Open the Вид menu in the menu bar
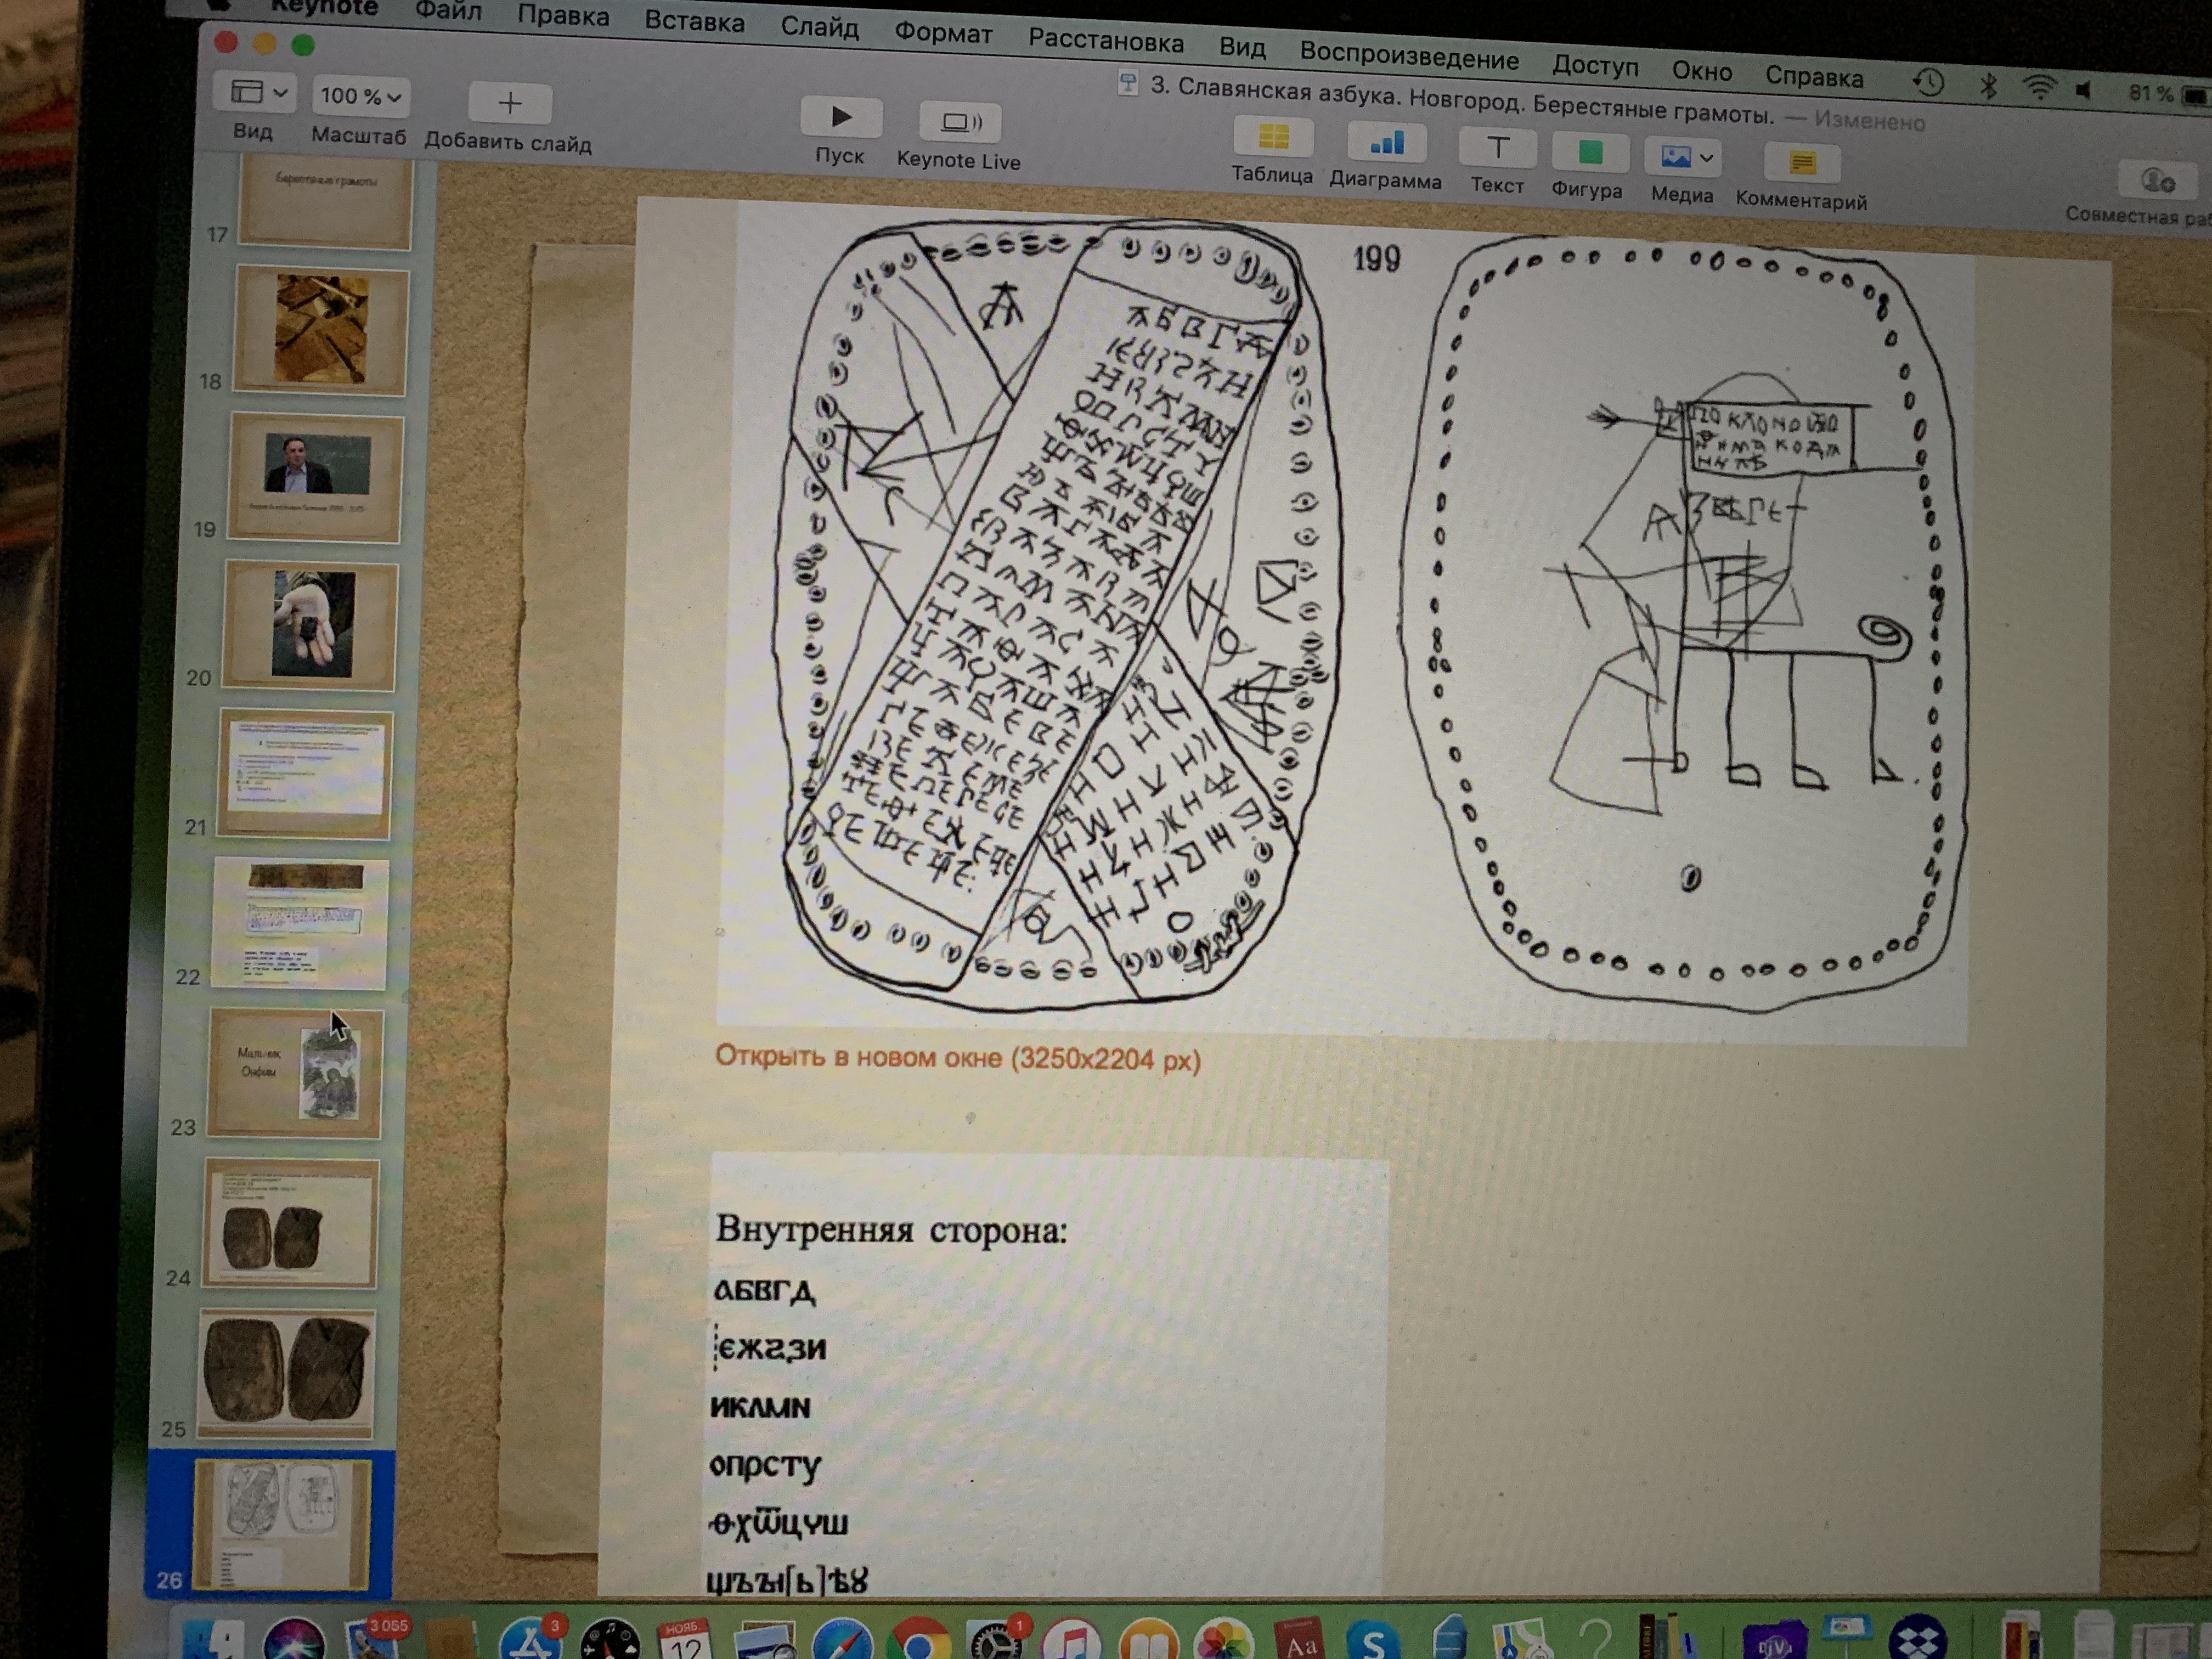This screenshot has height=1659, width=2212. (x=1242, y=48)
